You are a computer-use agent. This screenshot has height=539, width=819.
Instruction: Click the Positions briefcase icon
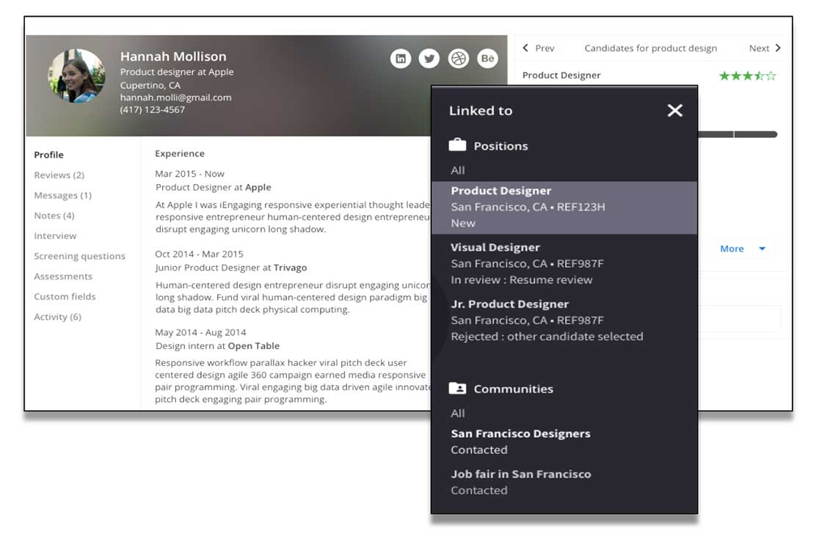coord(457,145)
